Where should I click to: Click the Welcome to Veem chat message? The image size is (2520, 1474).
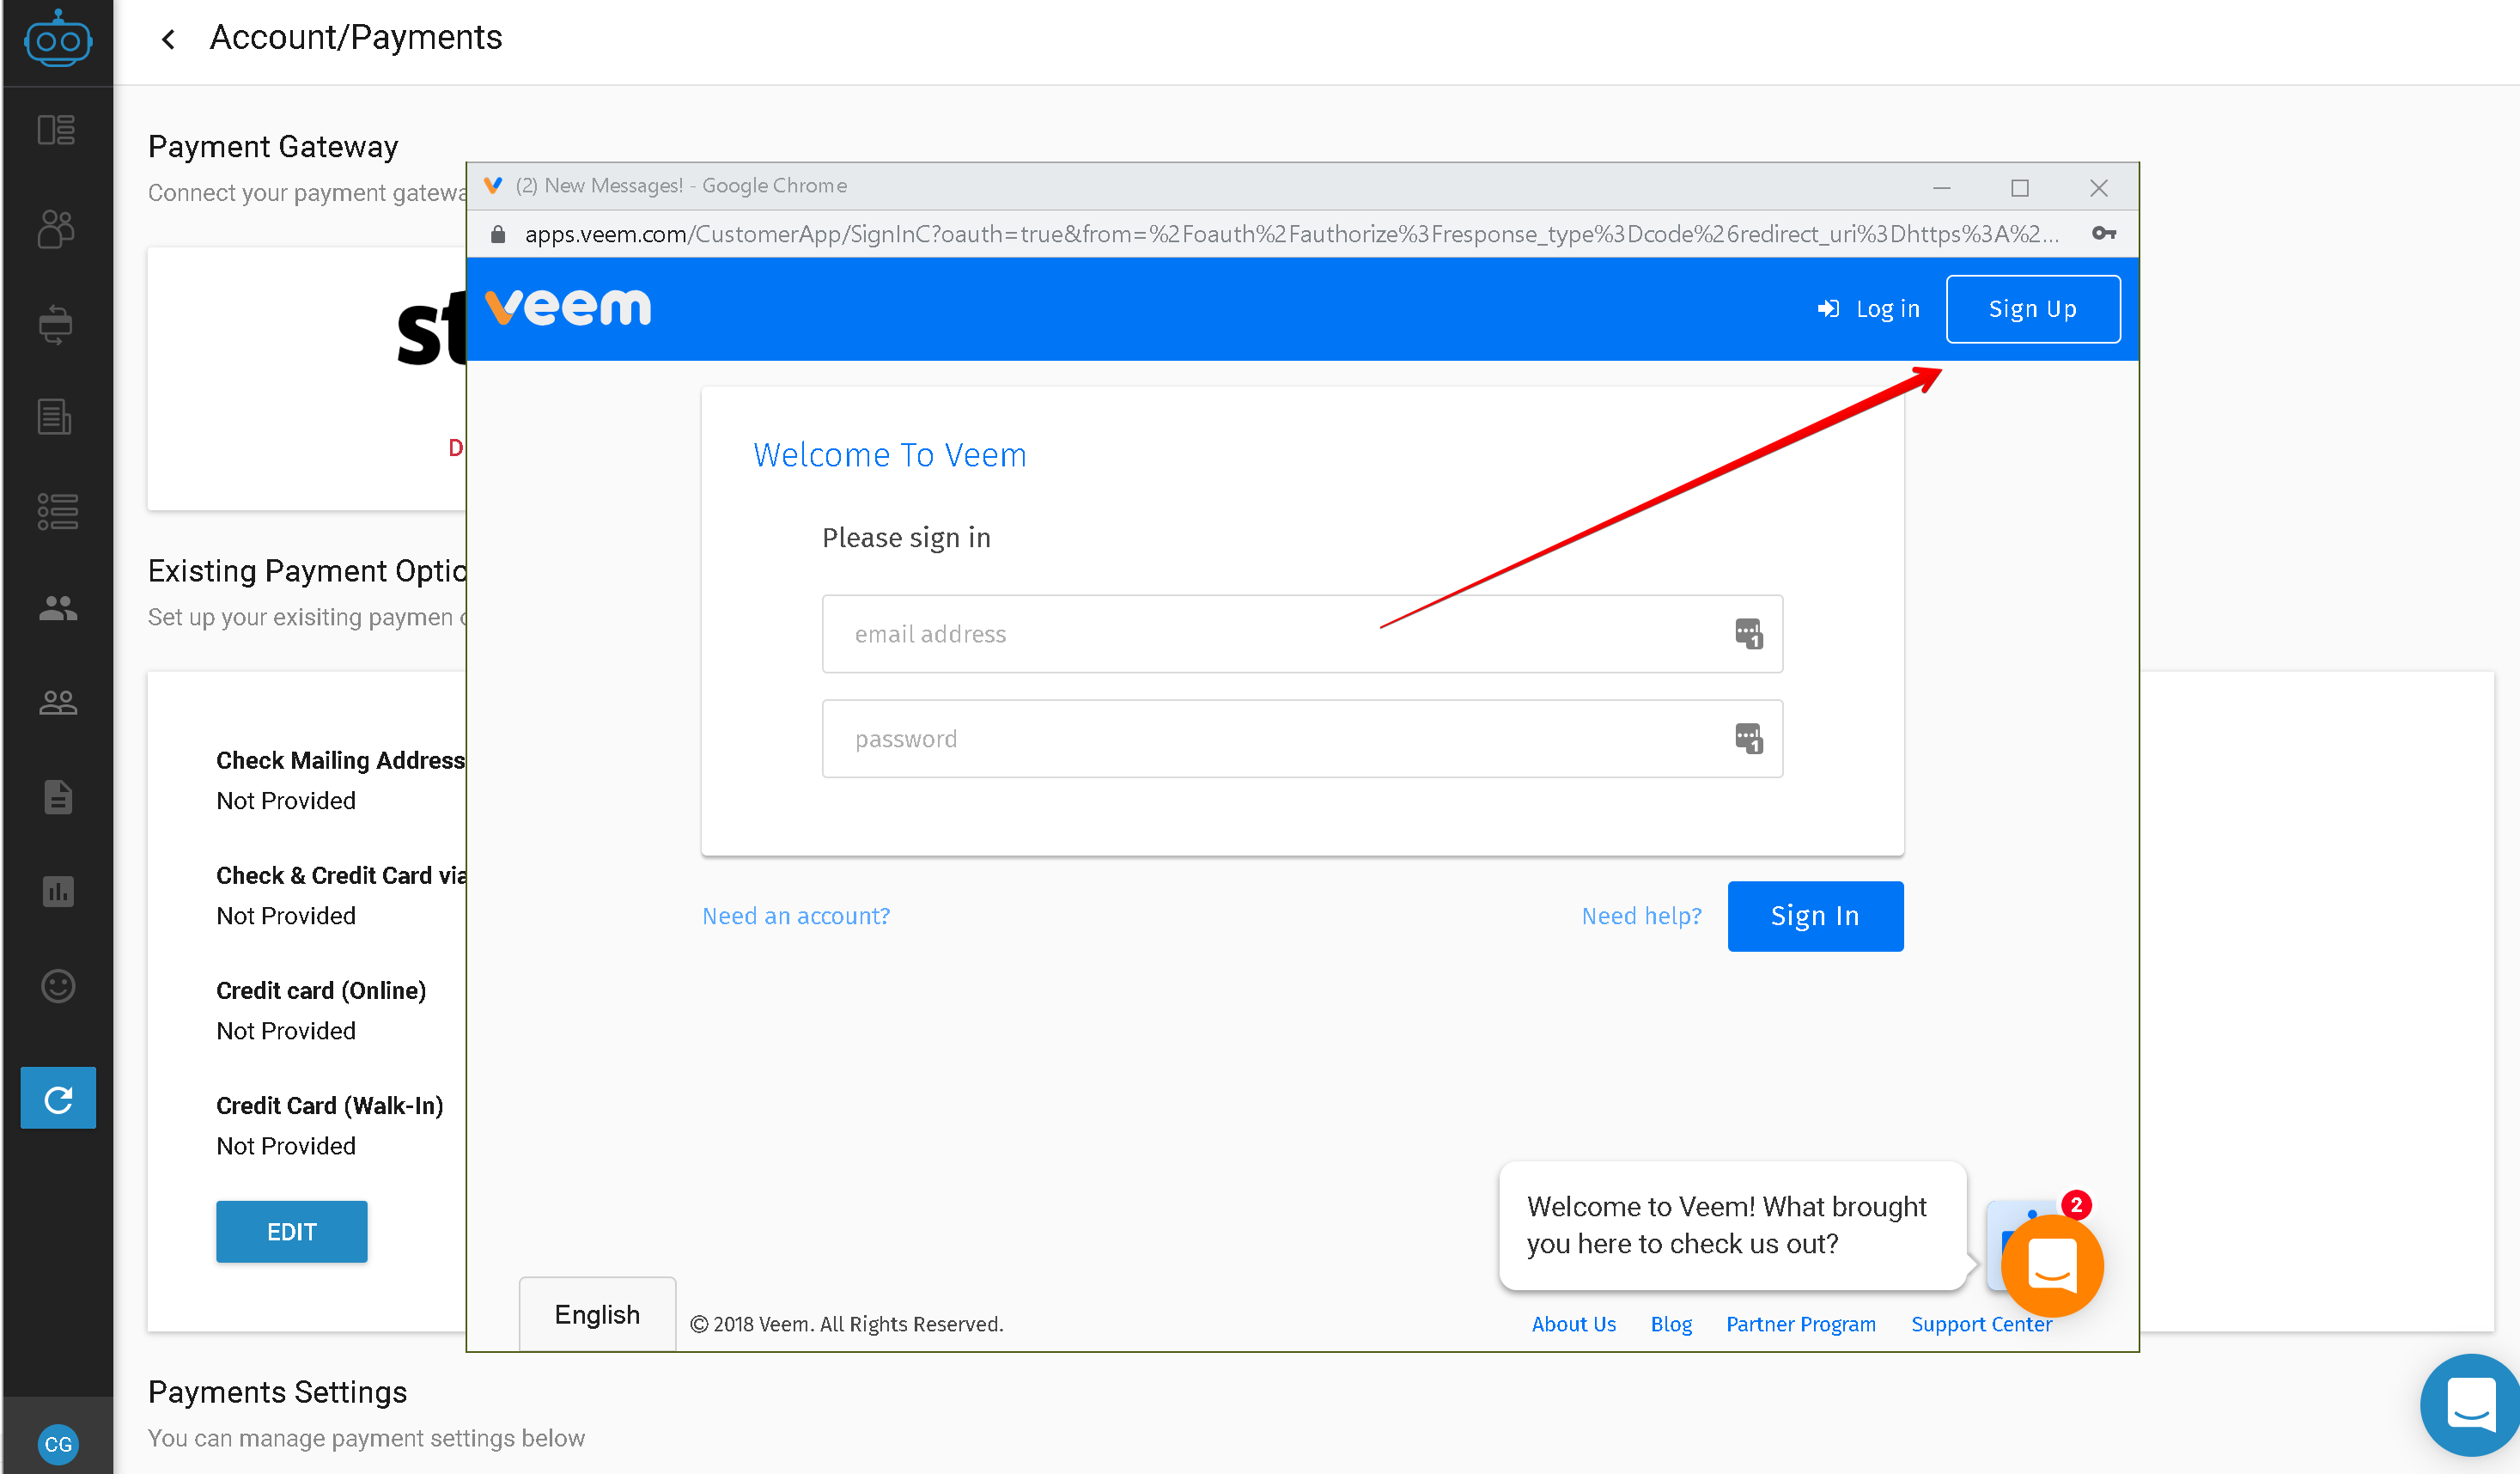[1732, 1225]
